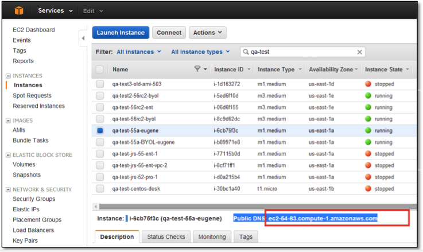Open the Services dropdown menu

tap(55, 11)
